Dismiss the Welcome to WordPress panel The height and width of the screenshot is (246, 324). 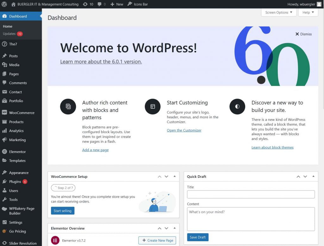303,34
